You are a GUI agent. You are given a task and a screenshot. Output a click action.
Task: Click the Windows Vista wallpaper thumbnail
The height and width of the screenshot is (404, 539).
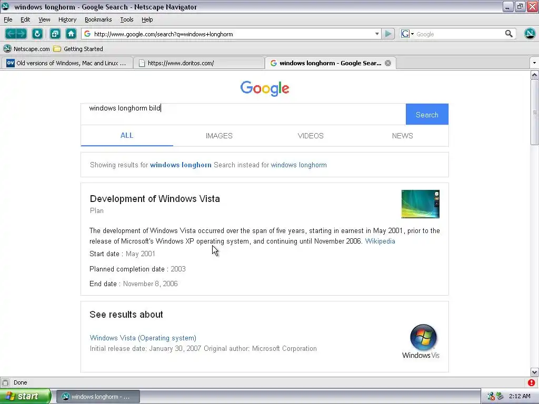point(421,204)
